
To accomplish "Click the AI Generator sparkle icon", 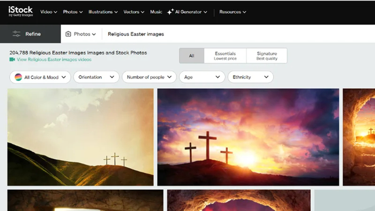I will [170, 12].
